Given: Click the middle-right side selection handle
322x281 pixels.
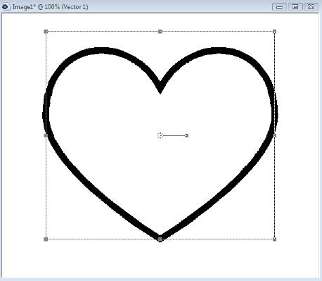Looking at the screenshot, I should pyautogui.click(x=274, y=135).
